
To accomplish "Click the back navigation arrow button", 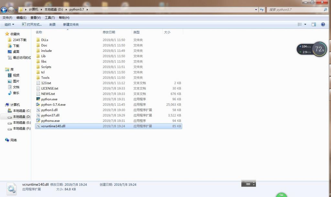I will [x=4, y=10].
